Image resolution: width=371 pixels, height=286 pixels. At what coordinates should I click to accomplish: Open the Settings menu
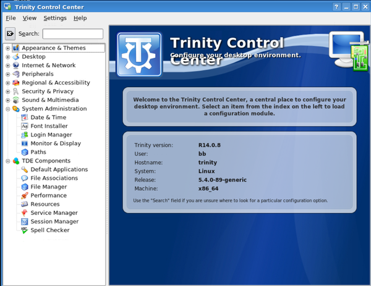pos(55,18)
